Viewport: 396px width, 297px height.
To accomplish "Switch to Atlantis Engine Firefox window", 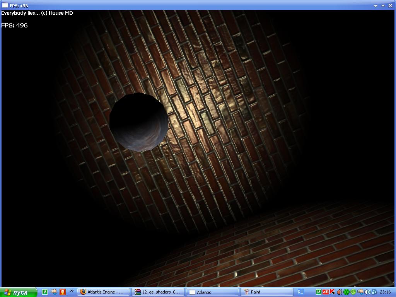I will [104, 292].
